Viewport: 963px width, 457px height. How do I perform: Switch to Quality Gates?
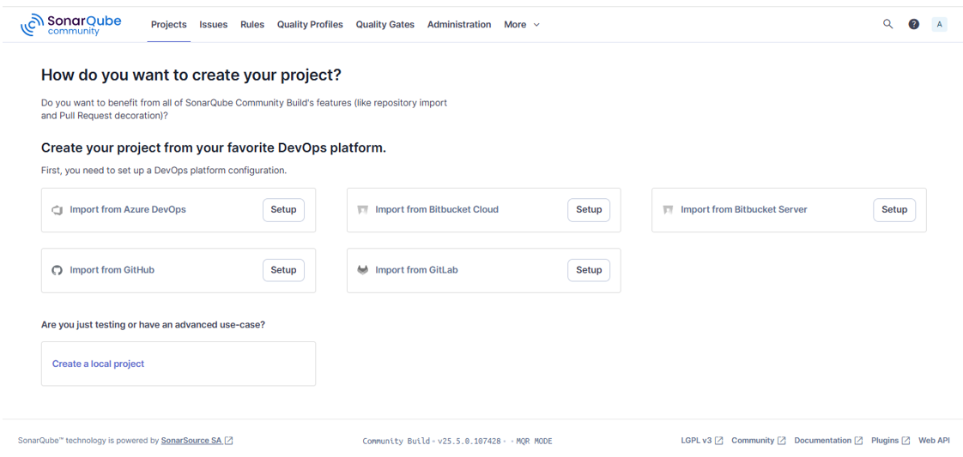(x=385, y=25)
